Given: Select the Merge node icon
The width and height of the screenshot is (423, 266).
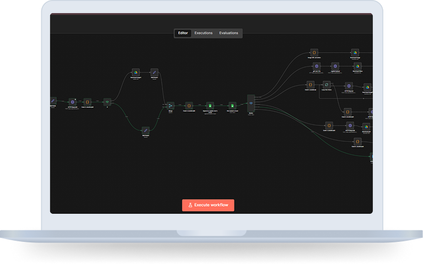Looking at the screenshot, I should pos(170,105).
